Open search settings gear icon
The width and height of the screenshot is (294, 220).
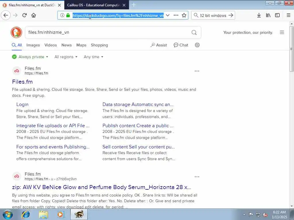click(197, 45)
